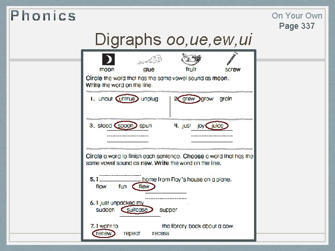The image size is (335, 251).
Task: Click the label 'glue' under the picture
Action: tap(149, 70)
